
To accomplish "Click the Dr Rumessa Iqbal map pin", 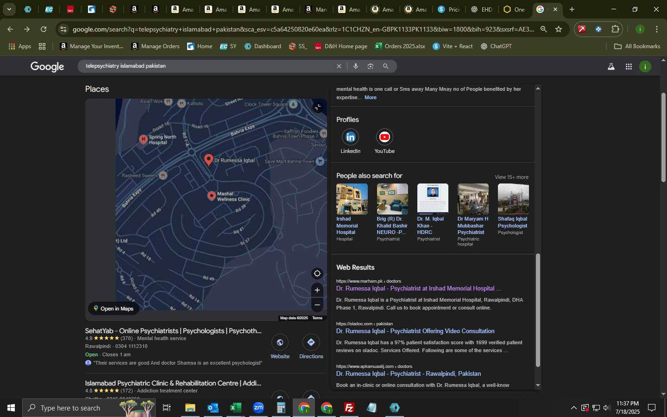I will [x=208, y=160].
